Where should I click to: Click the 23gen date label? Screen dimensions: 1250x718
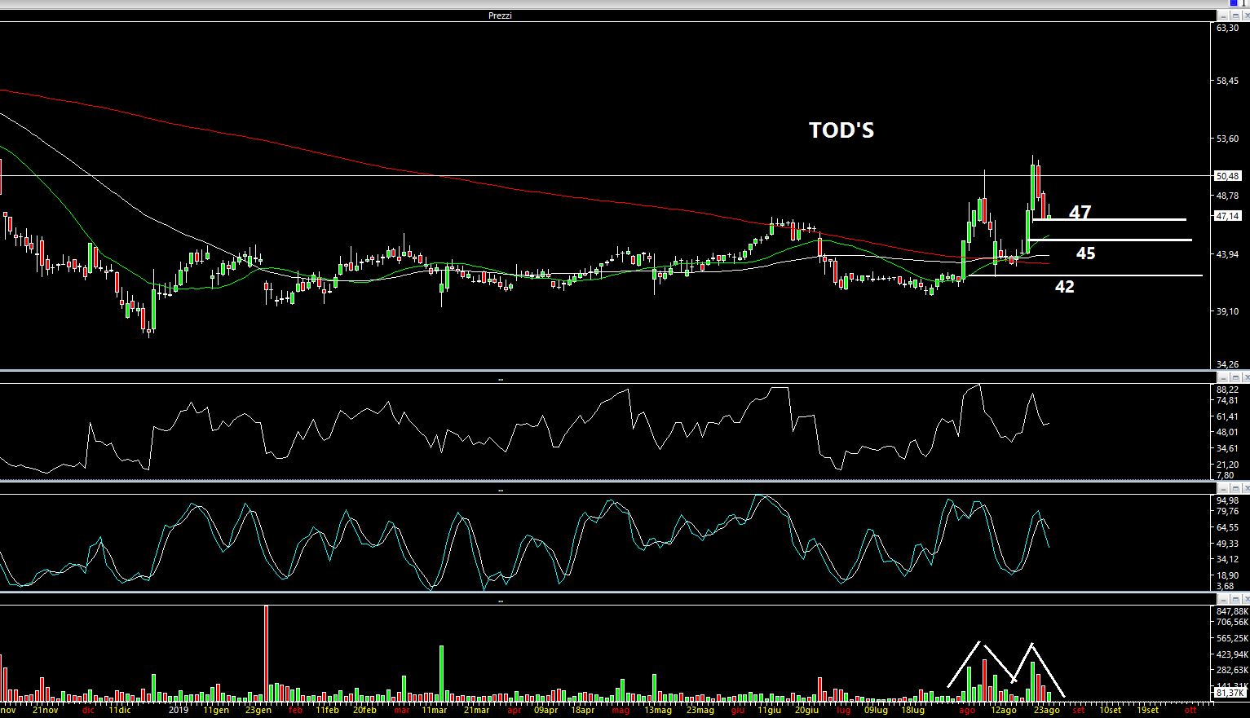258,711
